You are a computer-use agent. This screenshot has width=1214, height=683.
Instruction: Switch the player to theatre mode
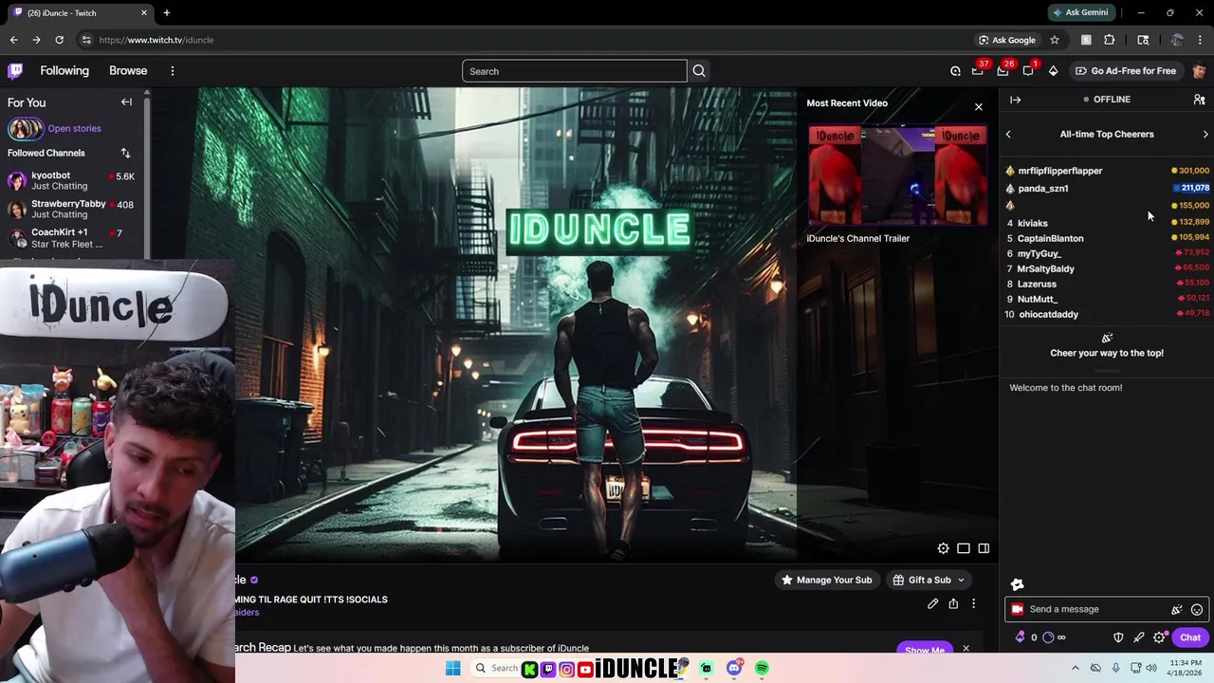tap(964, 548)
